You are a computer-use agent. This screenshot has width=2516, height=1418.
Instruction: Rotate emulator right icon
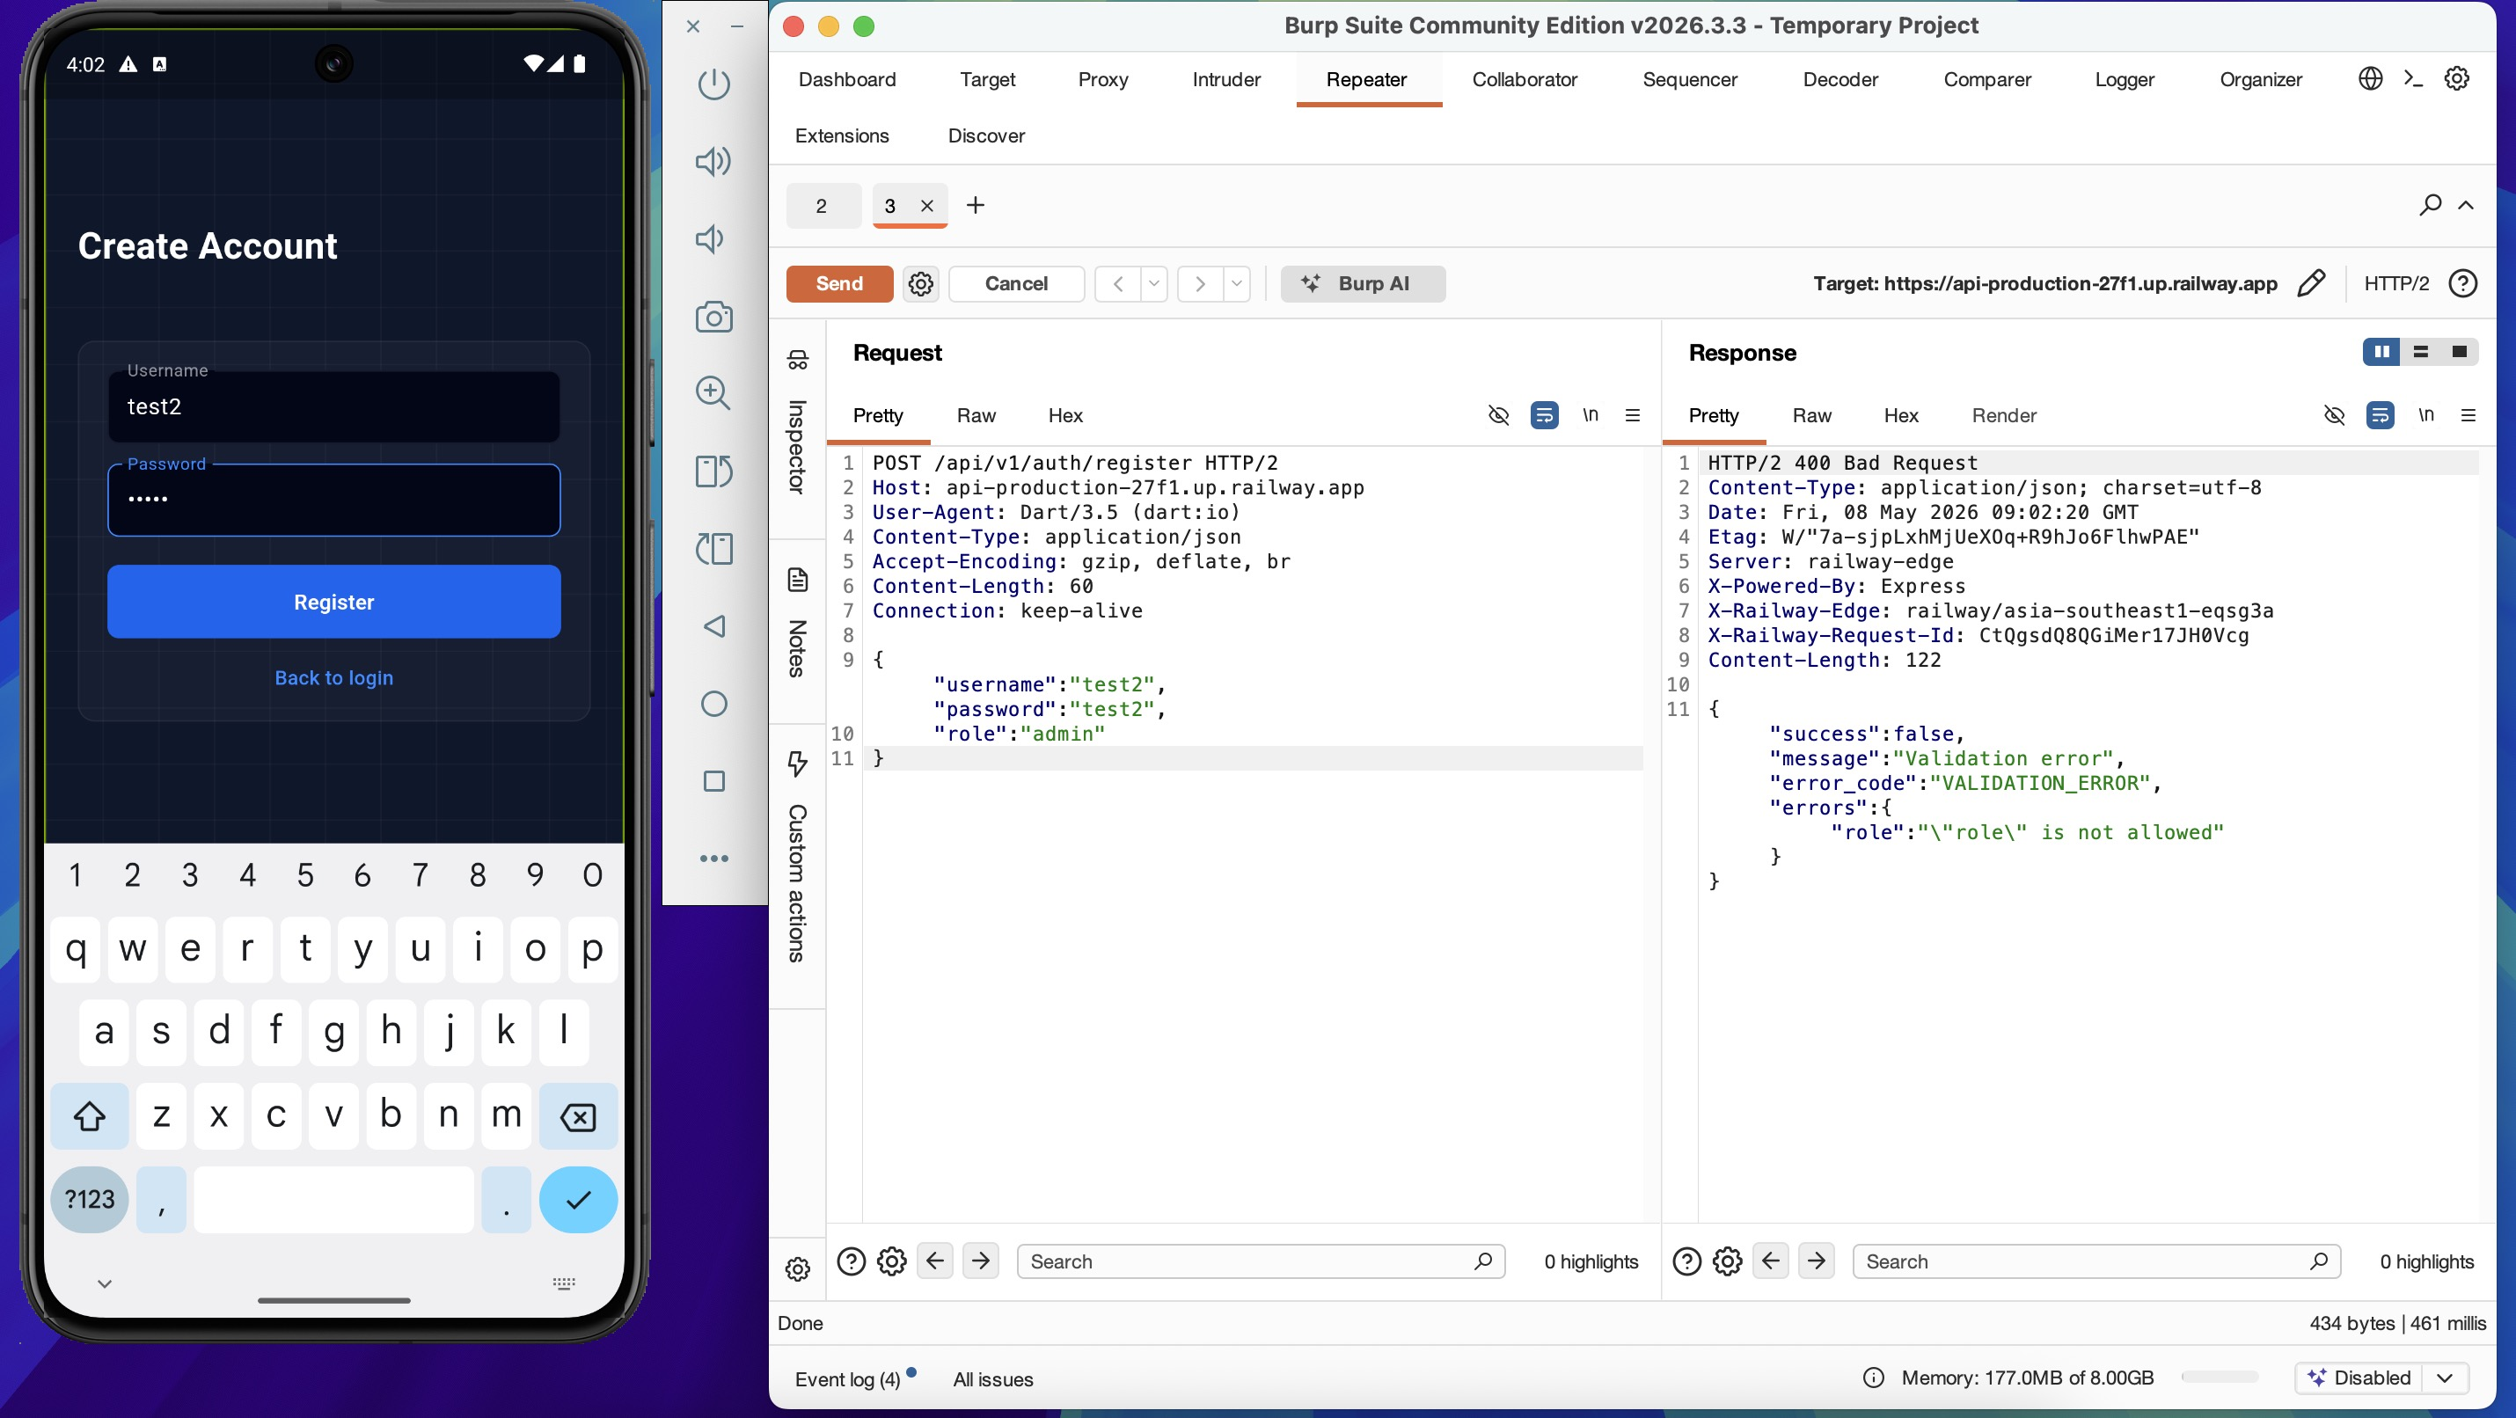714,548
